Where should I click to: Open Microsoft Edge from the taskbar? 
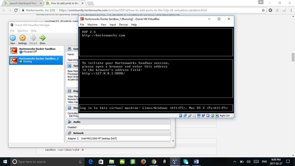click(90, 162)
